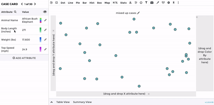Remove the Y attribute with its X
The height and width of the screenshot is (105, 214).
click(53, 31)
